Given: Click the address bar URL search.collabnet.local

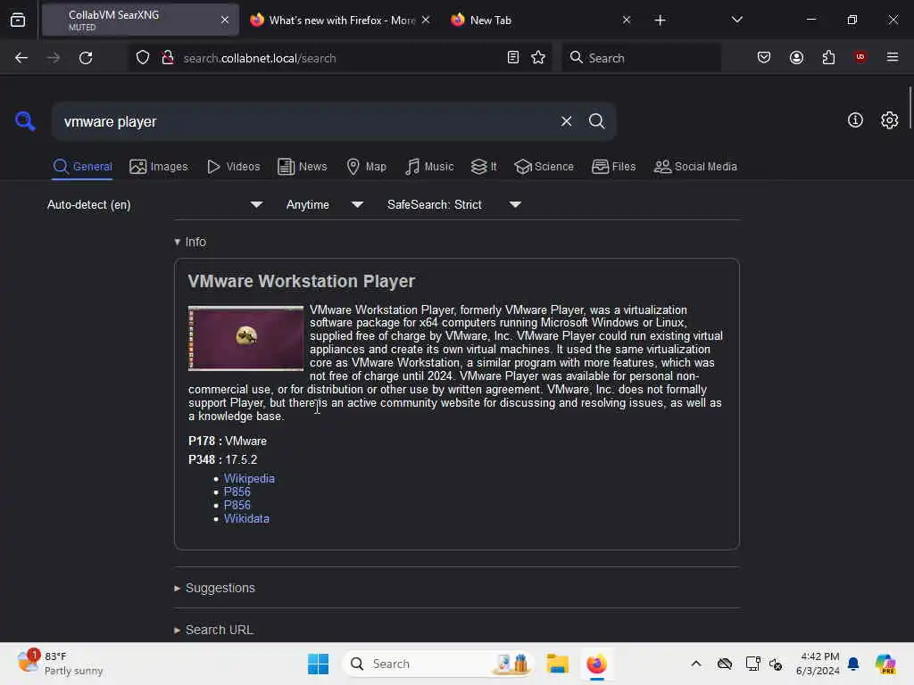Looking at the screenshot, I should (260, 58).
